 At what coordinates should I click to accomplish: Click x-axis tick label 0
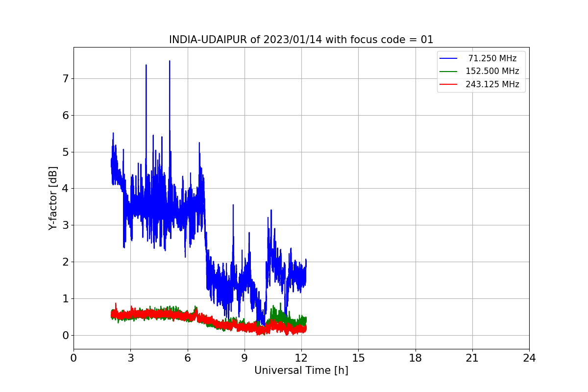point(73,358)
